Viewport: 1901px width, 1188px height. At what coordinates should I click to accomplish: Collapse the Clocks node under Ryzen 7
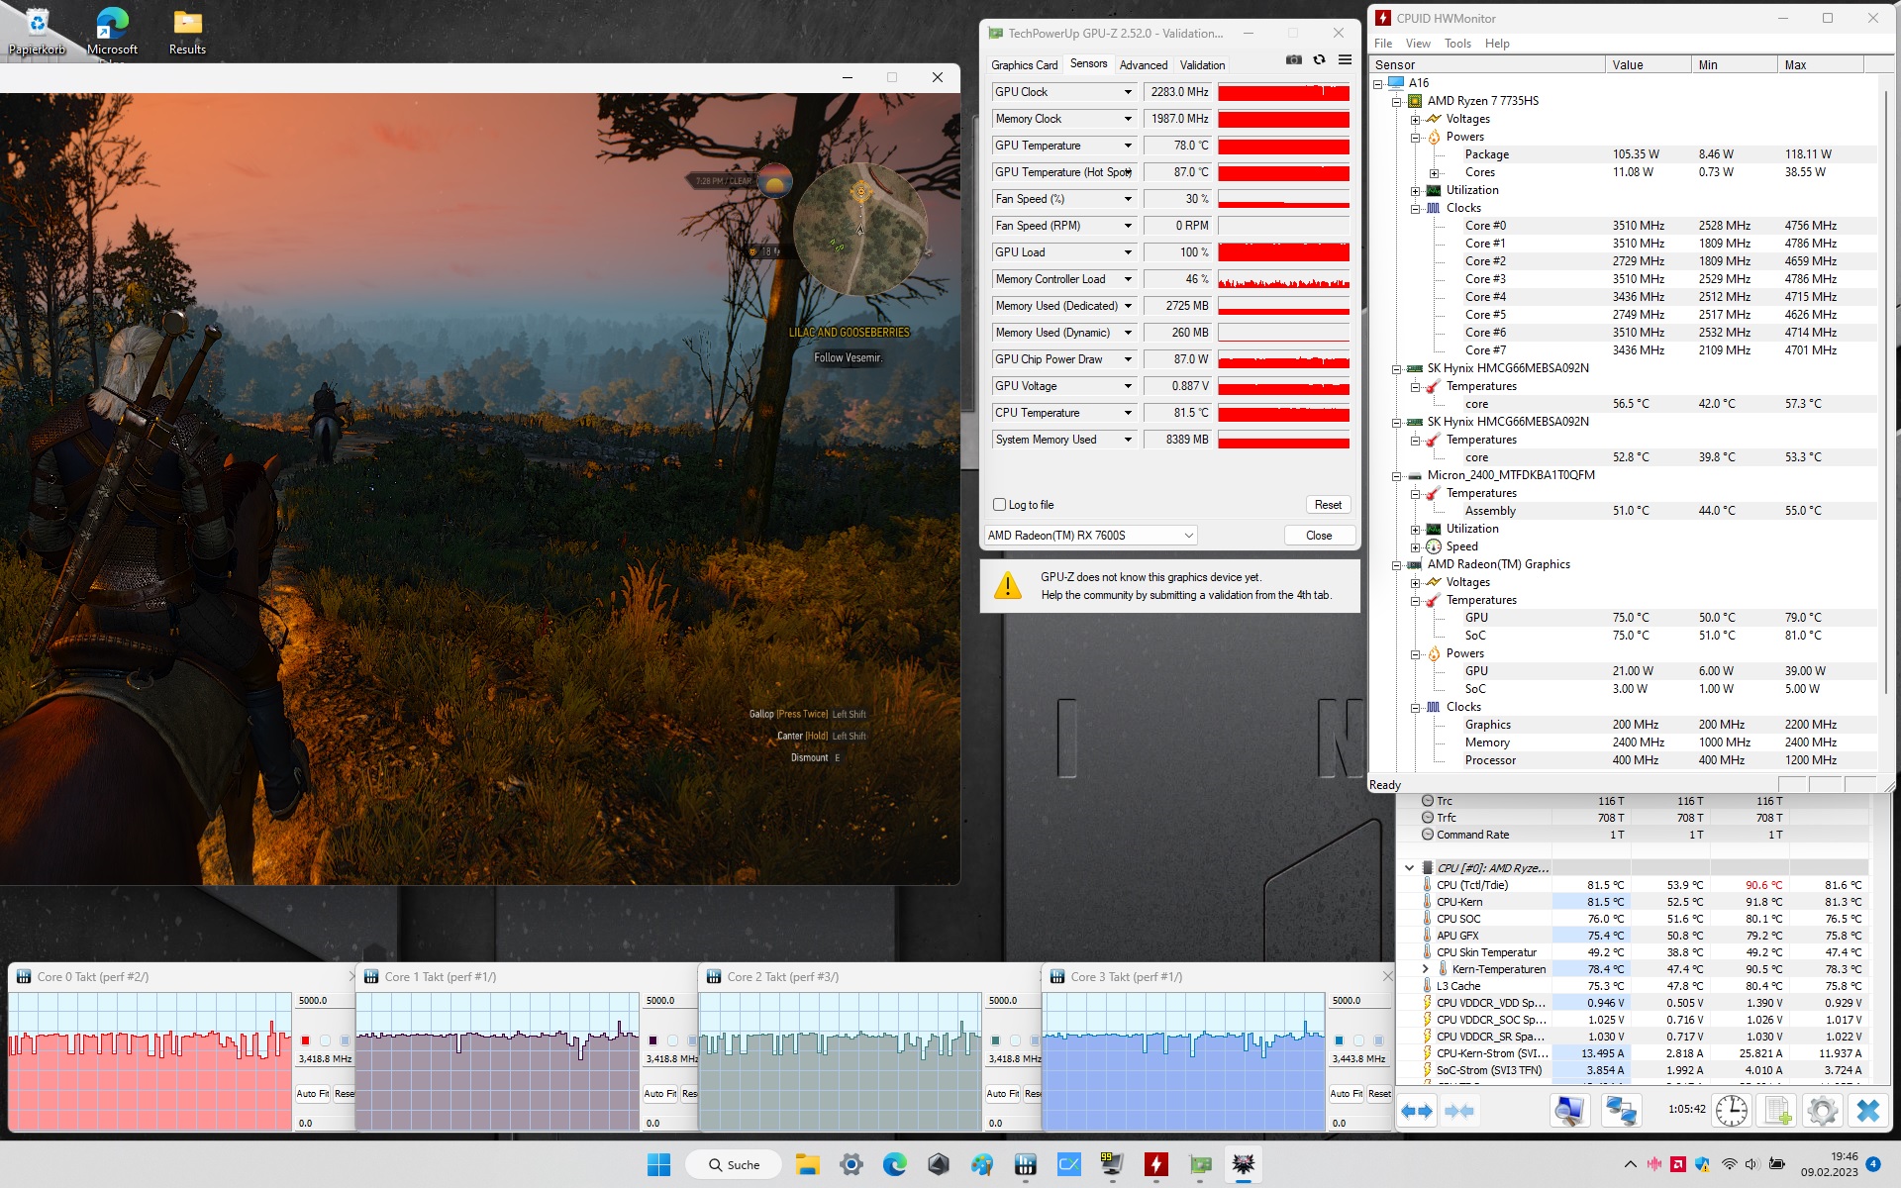[1416, 208]
